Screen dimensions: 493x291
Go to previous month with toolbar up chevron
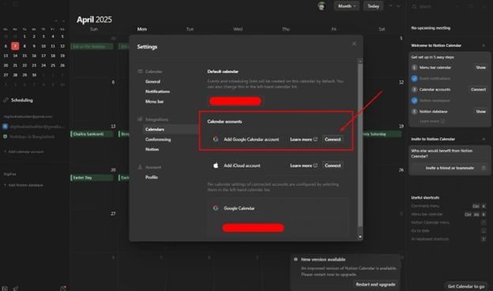pos(390,6)
